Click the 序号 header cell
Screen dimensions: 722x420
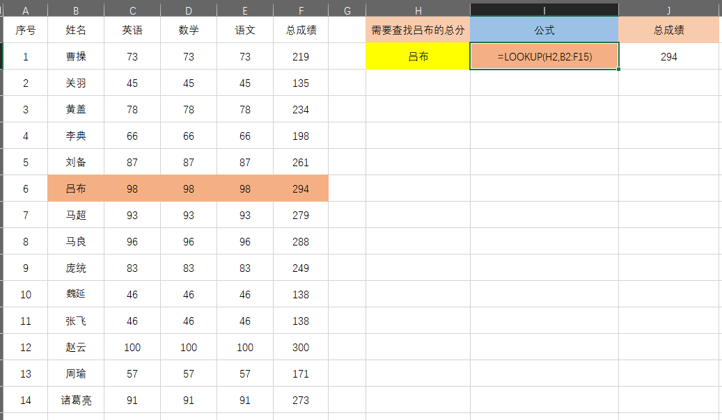pos(25,30)
